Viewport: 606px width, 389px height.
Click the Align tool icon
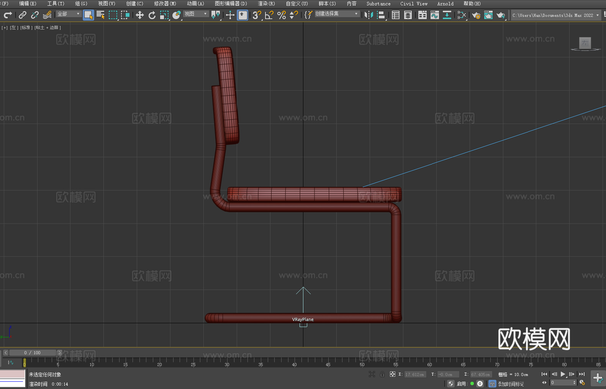(381, 15)
